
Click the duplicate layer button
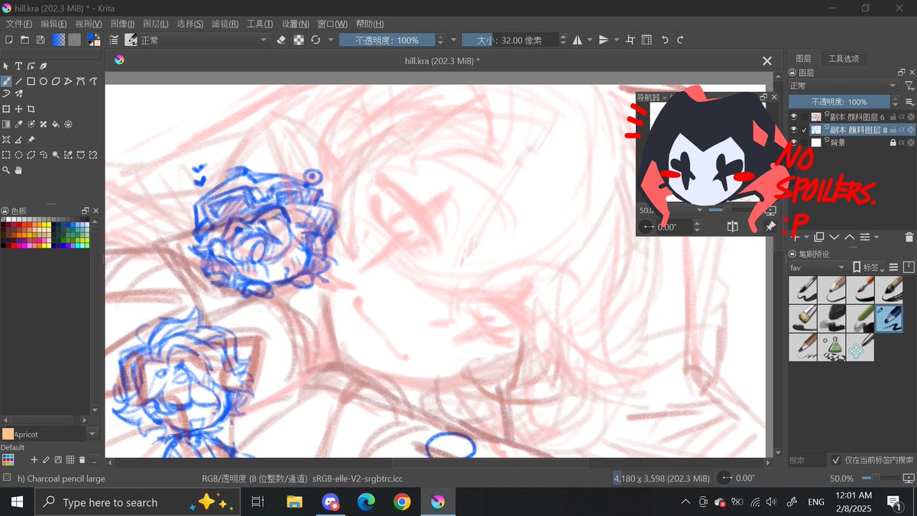click(x=819, y=237)
